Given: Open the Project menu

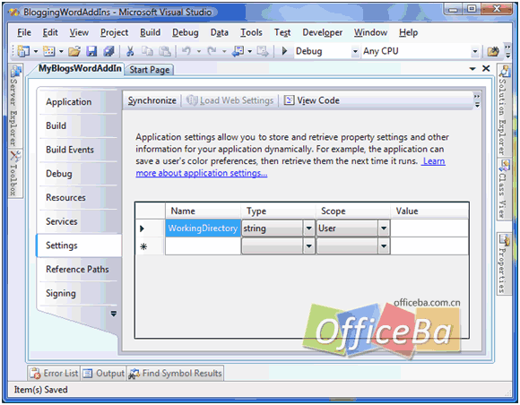Looking at the screenshot, I should 114,32.
